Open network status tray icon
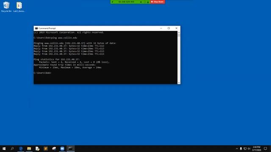 click(x=245, y=149)
